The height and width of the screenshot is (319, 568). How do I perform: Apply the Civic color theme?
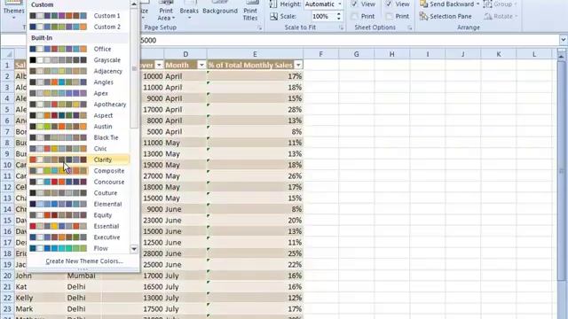[79, 149]
